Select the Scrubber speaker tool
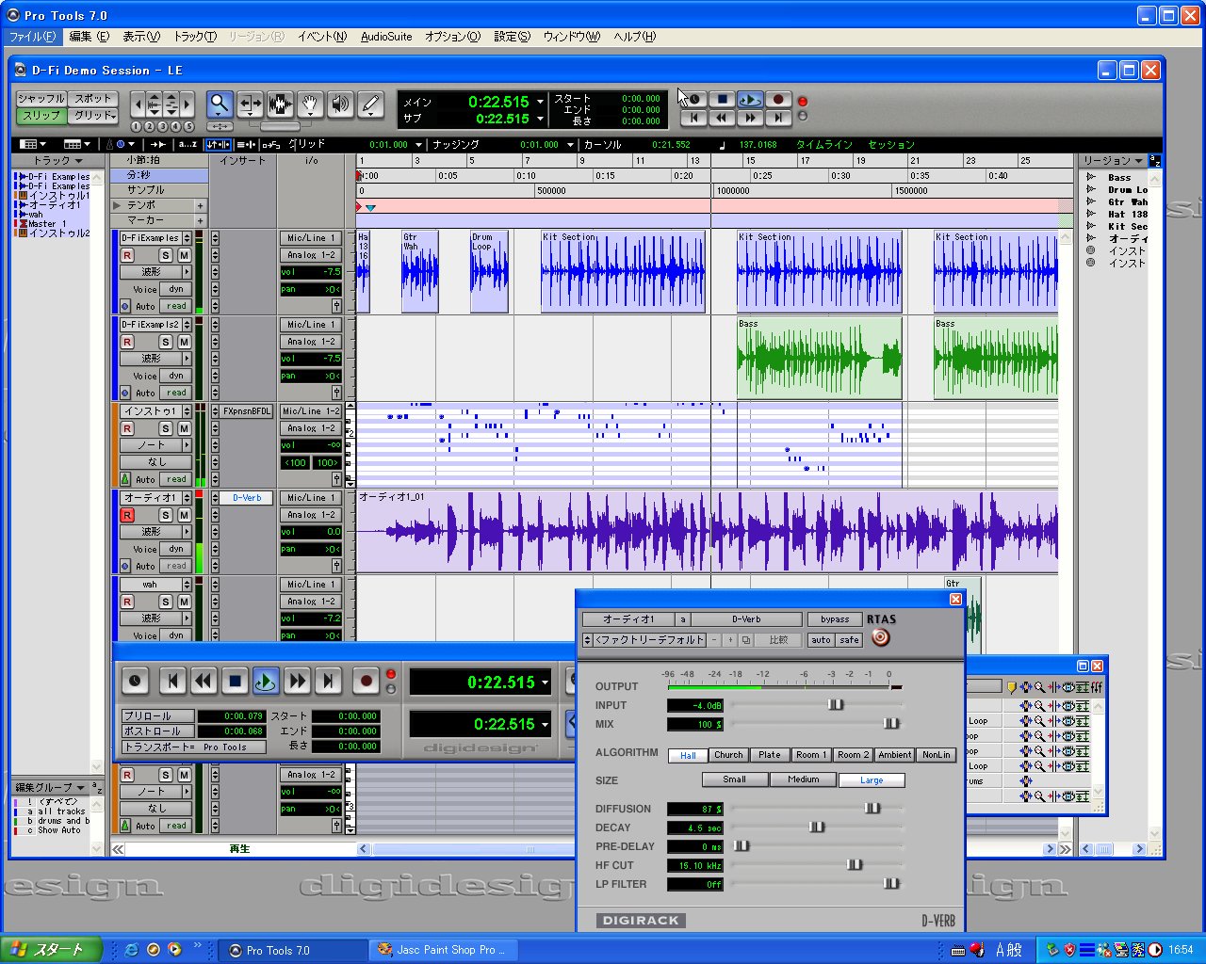This screenshot has width=1206, height=964. 340,104
